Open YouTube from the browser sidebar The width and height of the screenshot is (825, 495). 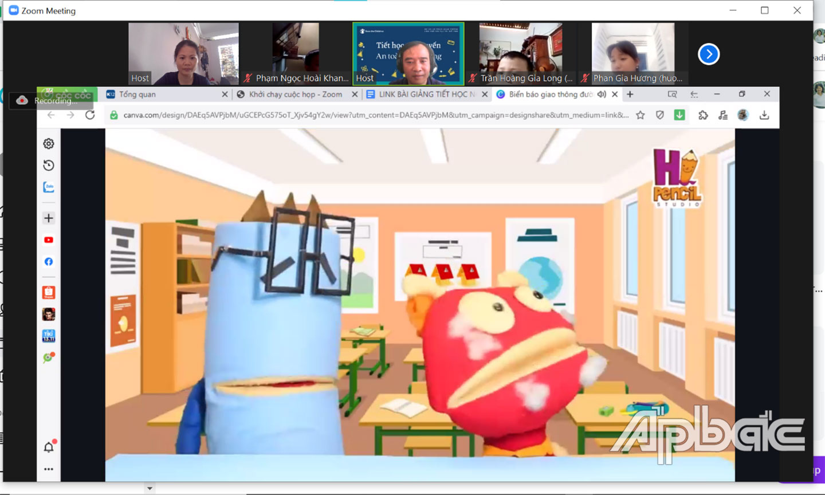49,240
